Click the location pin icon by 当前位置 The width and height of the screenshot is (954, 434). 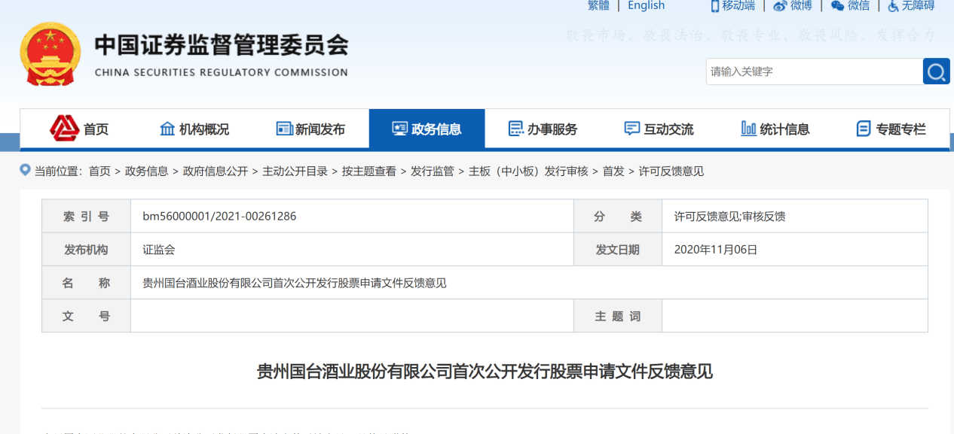point(26,171)
